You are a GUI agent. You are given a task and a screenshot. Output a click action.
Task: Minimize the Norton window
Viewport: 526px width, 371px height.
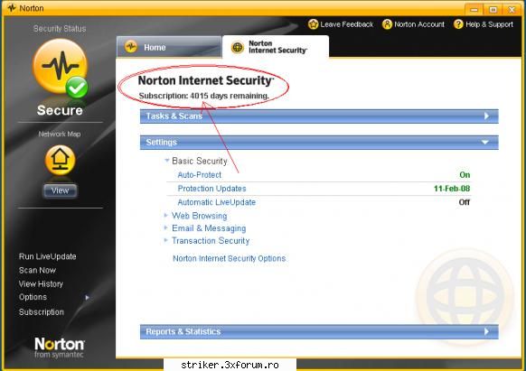tap(474, 9)
